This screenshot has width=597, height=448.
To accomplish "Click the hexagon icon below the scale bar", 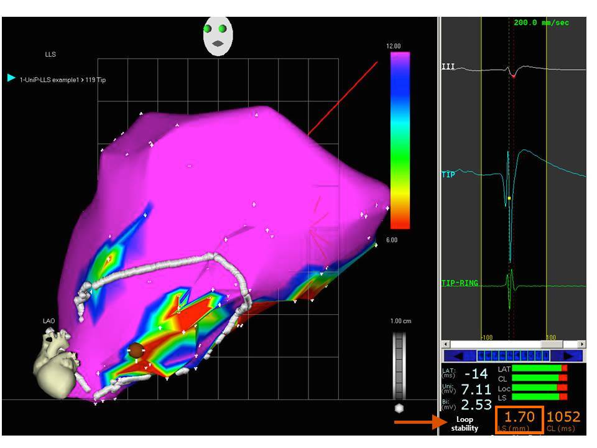I will pos(399,408).
